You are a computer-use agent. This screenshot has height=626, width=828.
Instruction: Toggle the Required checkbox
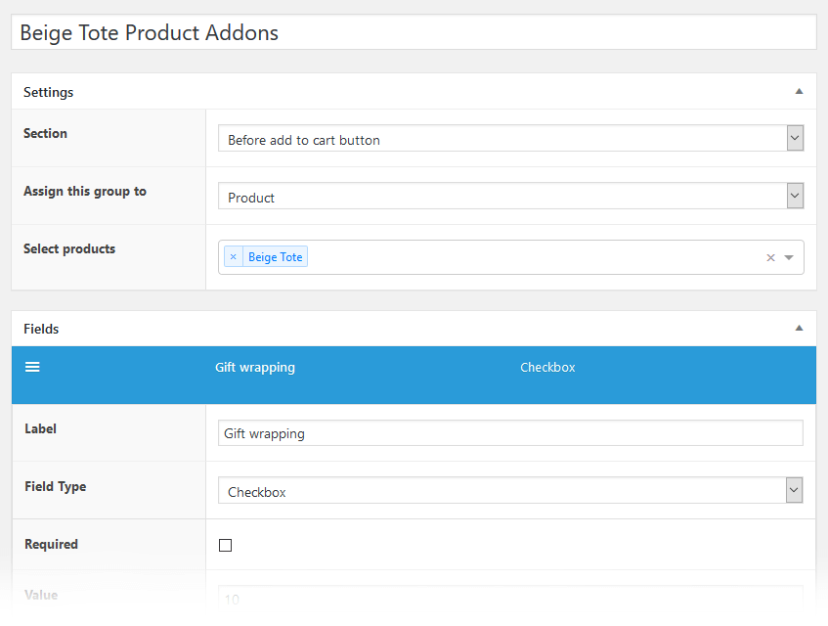[226, 545]
